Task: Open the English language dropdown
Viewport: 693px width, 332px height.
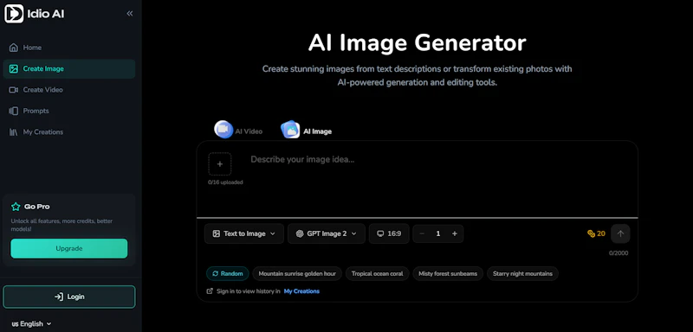Action: (31, 324)
